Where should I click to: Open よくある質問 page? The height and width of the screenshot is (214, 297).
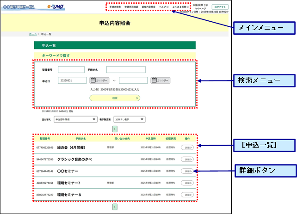click(x=179, y=7)
